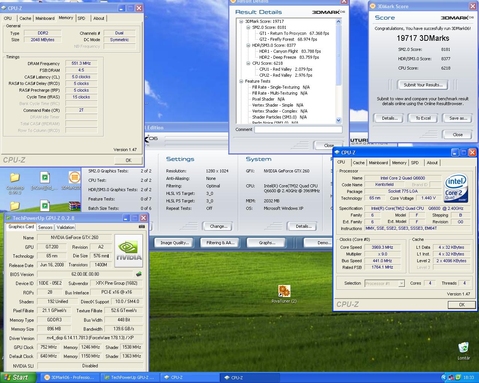Click the Demo... button

coord(318,243)
